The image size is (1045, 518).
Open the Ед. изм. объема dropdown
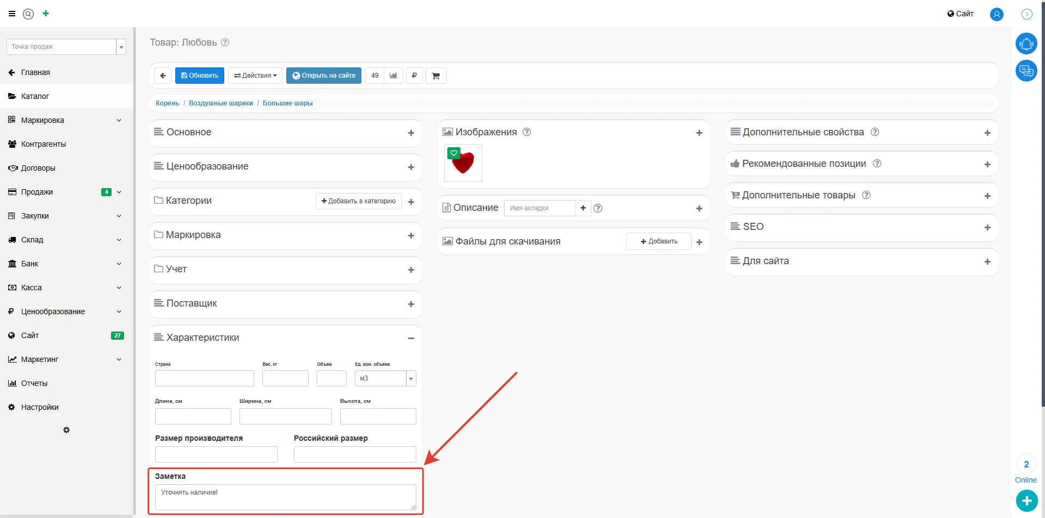tap(411, 378)
